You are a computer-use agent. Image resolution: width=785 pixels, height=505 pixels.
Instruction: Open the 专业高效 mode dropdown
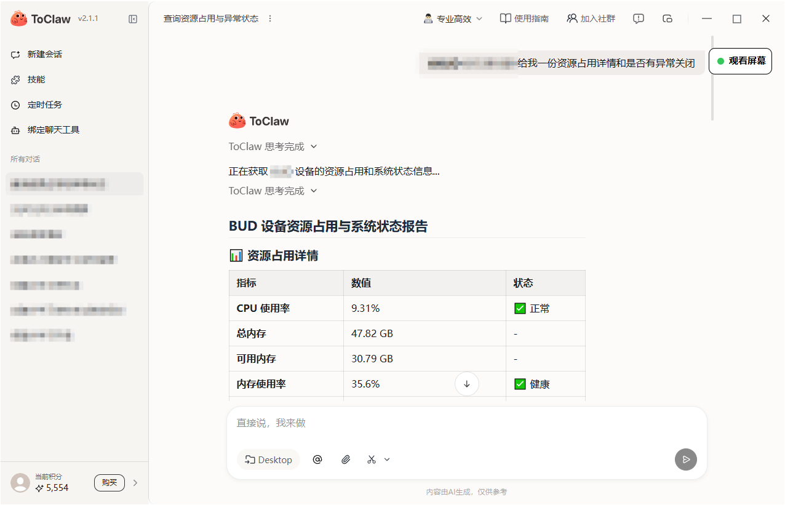453,18
